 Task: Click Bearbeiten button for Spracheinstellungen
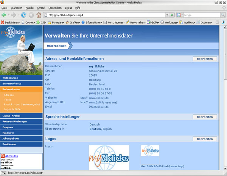(x=205, y=117)
